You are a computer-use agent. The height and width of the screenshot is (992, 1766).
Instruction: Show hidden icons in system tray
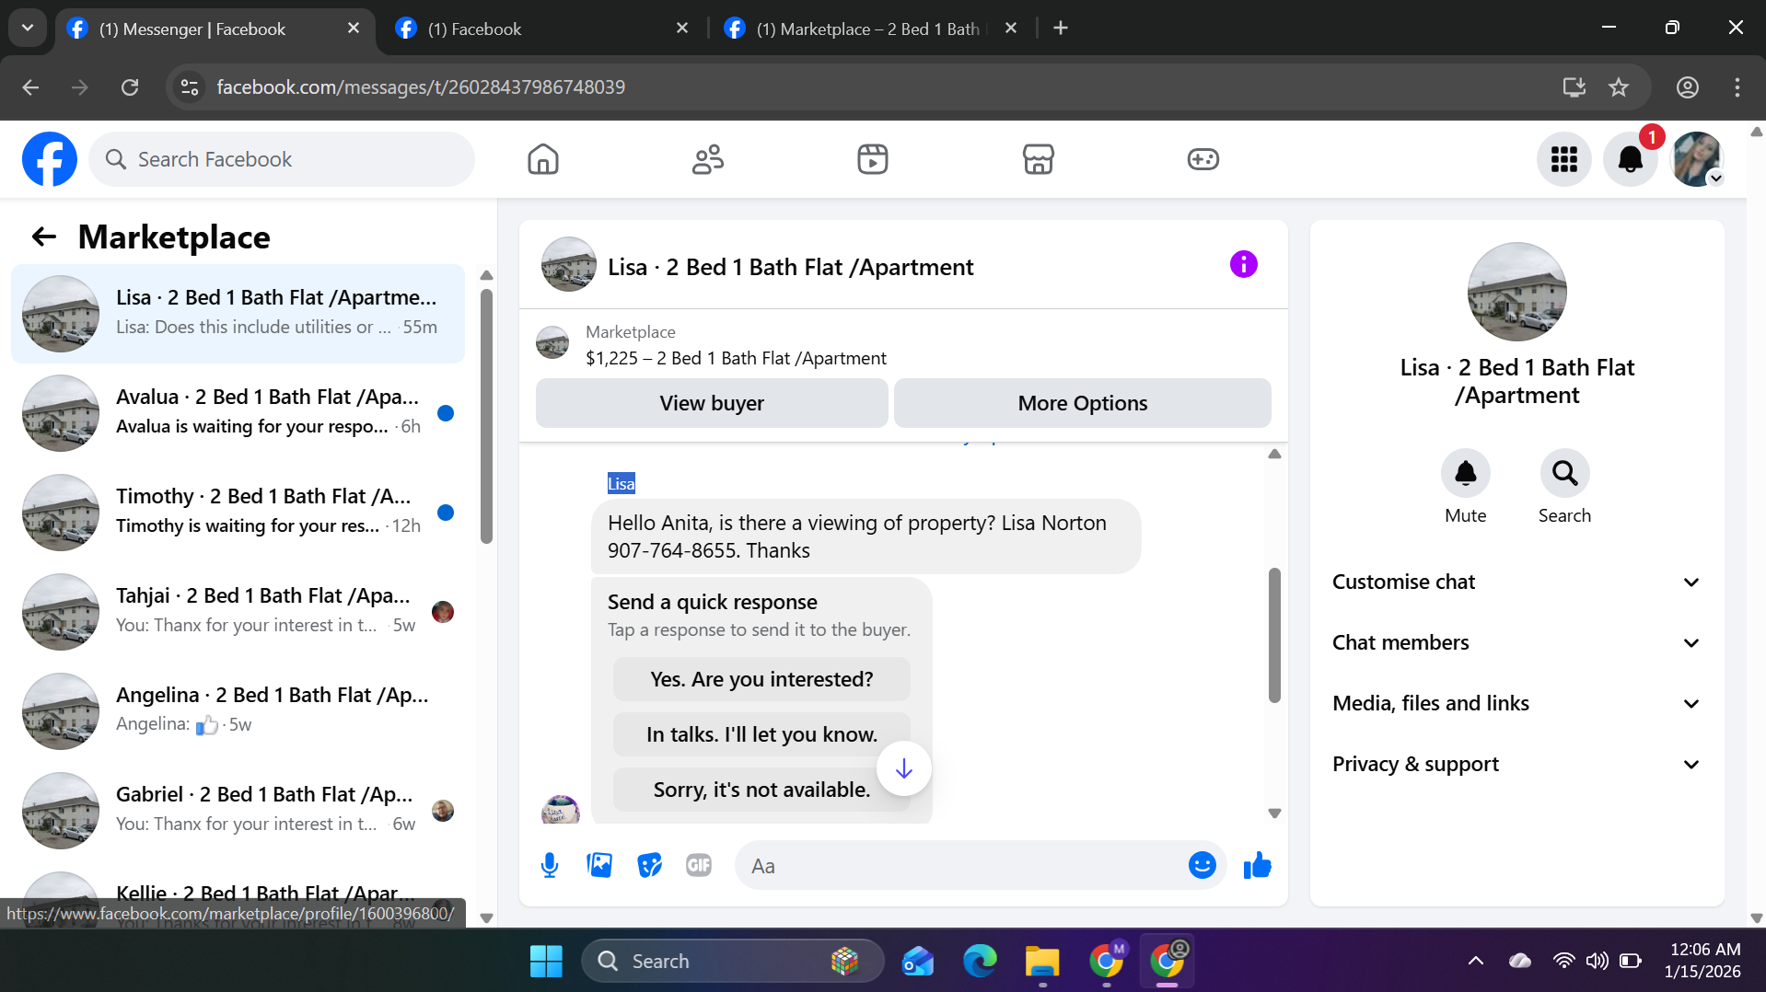1476,961
